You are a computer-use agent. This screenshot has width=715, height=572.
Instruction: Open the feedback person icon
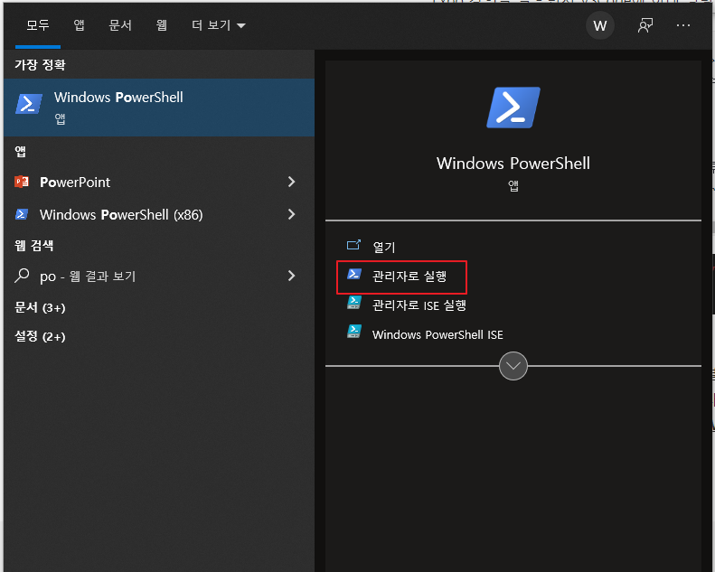[645, 25]
